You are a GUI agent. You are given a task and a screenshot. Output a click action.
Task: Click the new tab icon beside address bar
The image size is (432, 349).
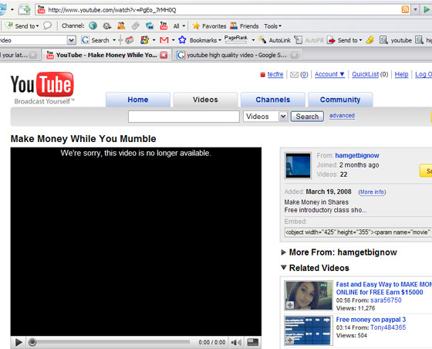[24, 10]
